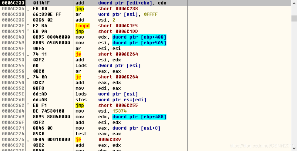Select address 0006C269
The width and height of the screenshot is (297, 151).
pos(13,117)
